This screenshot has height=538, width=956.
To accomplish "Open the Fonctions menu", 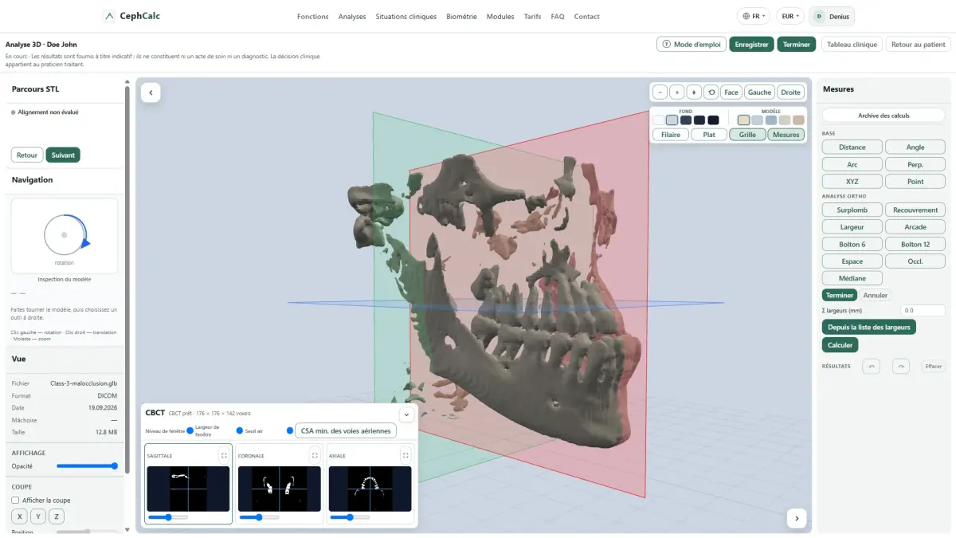I will point(313,17).
